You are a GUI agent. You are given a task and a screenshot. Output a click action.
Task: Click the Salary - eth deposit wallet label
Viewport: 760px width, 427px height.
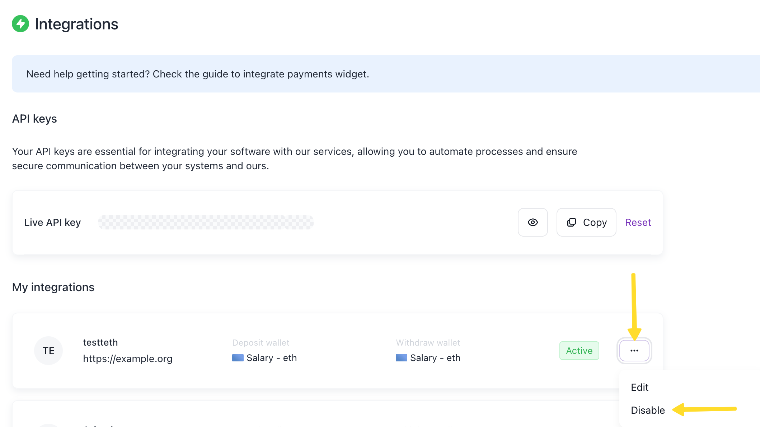click(271, 358)
